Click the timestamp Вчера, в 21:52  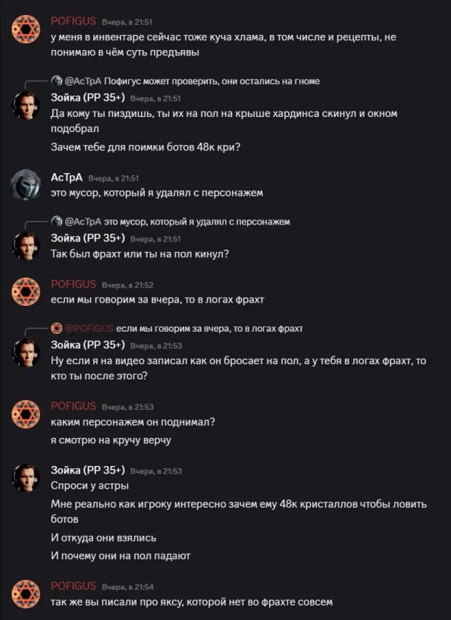127,285
